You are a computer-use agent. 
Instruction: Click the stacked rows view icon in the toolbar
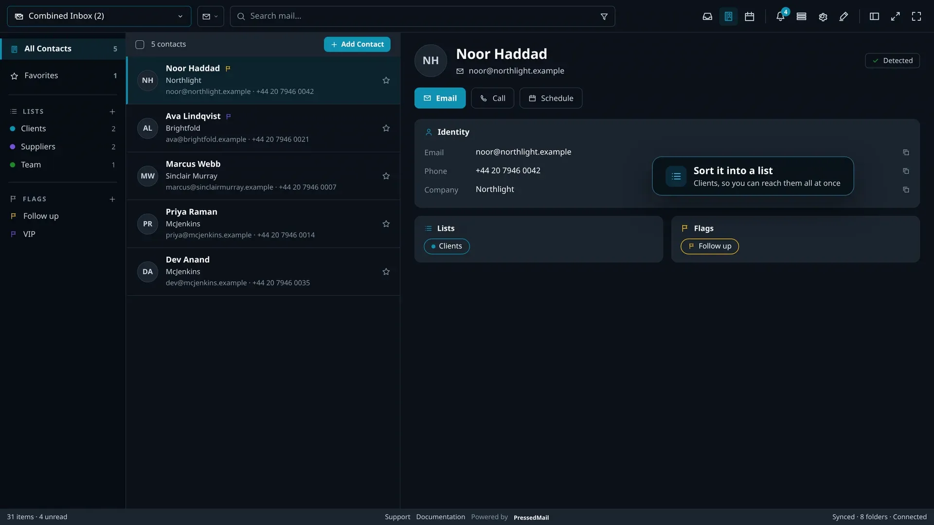click(x=801, y=17)
